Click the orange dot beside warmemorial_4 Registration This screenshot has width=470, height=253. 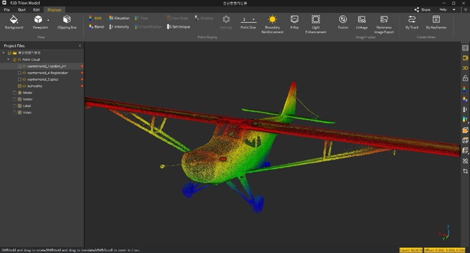pyautogui.click(x=82, y=72)
